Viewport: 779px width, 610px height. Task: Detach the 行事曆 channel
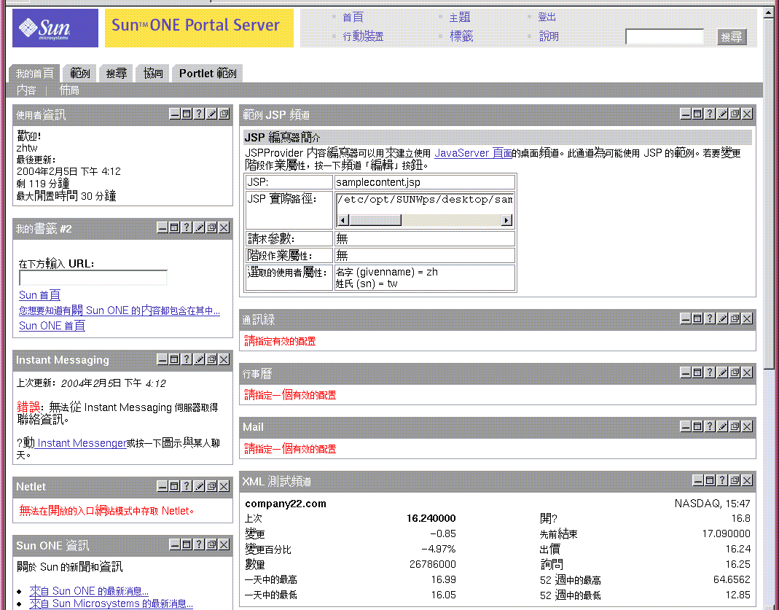735,372
